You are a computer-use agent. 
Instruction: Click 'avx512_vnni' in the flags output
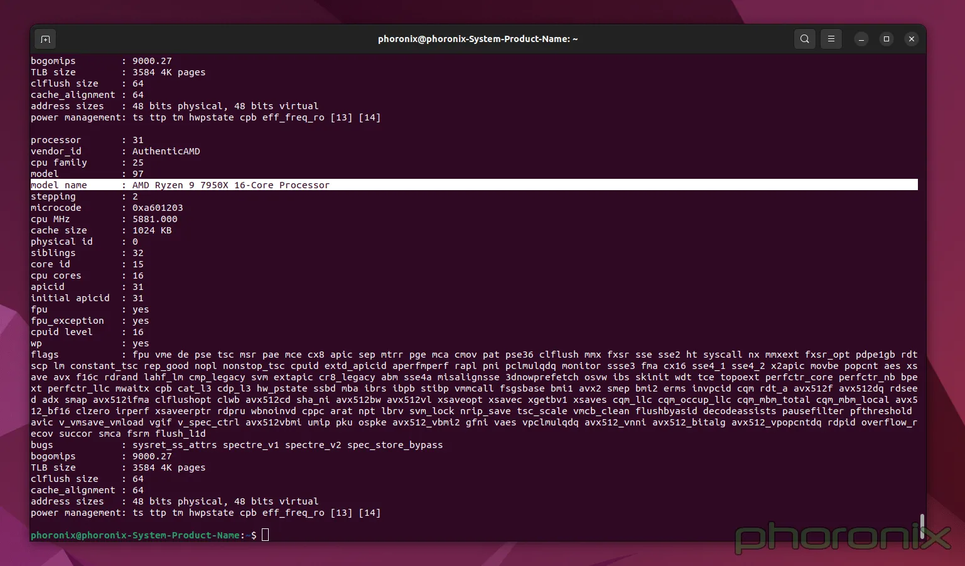pyautogui.click(x=615, y=422)
